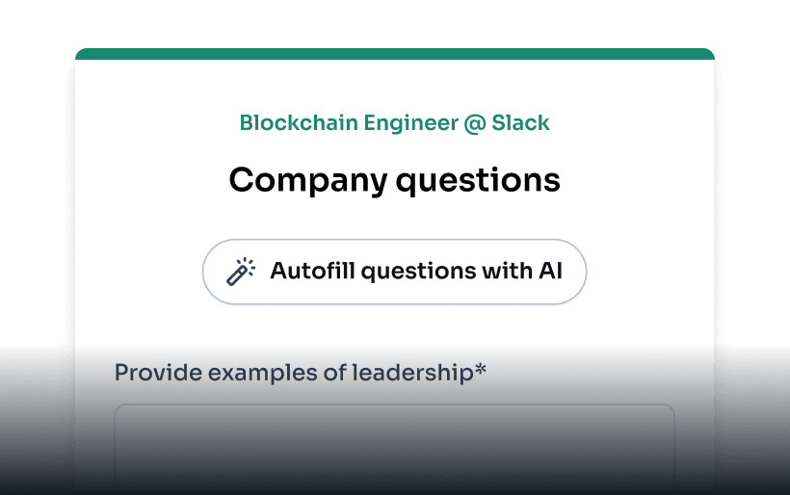The width and height of the screenshot is (790, 495).
Task: Click the word Slack in the job title
Action: [520, 123]
